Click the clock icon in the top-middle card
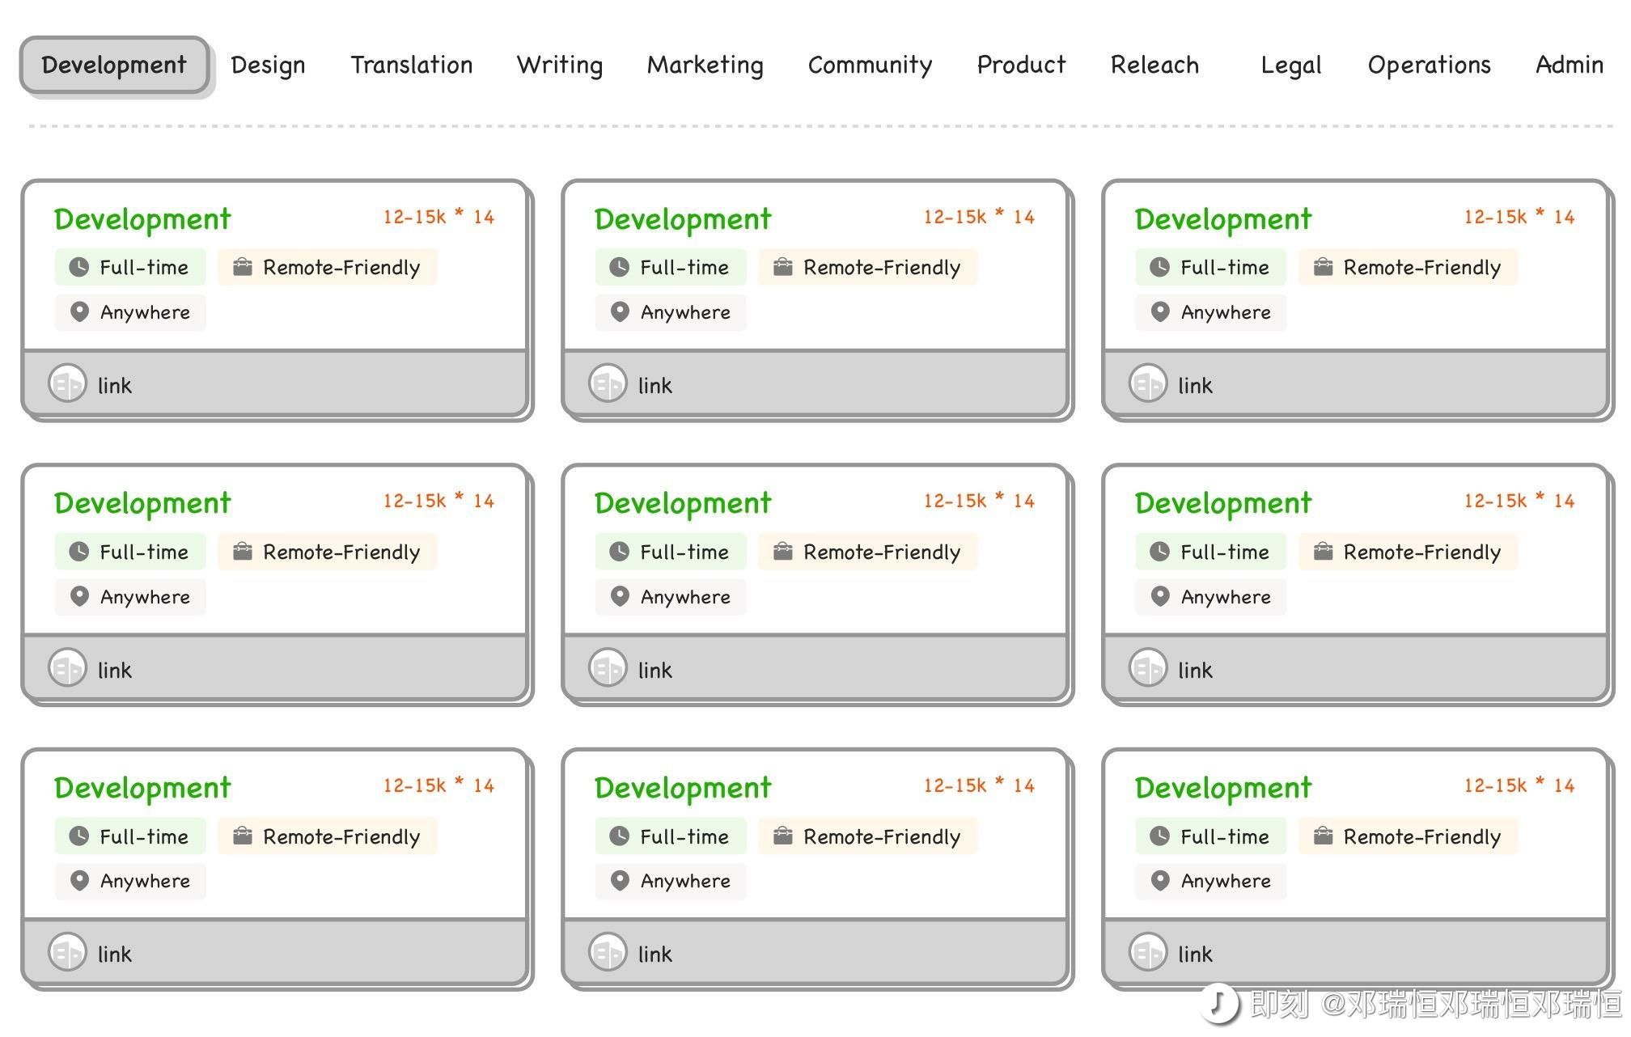Screen dimensions: 1631x1037 coord(619,268)
